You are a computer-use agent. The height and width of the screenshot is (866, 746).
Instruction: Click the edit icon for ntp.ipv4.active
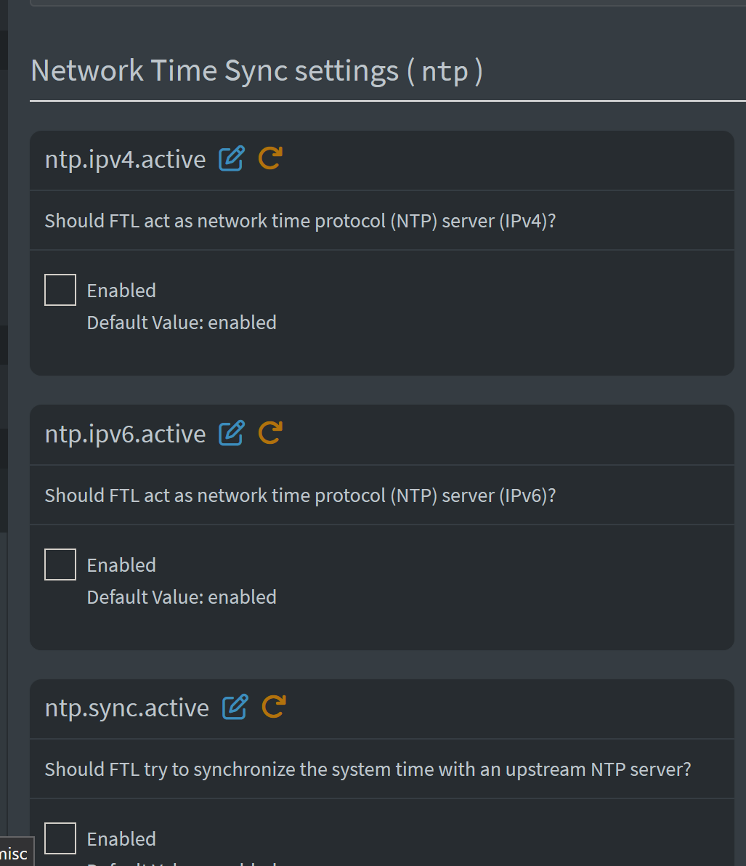[x=232, y=158]
